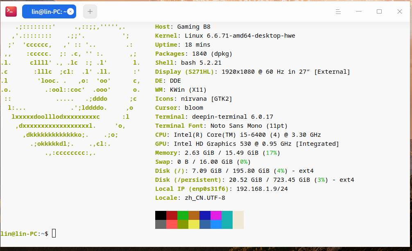Viewport: 412px width, 251px height.
Task: Click the 'bloom' cursor theme value
Action: [x=194, y=108]
